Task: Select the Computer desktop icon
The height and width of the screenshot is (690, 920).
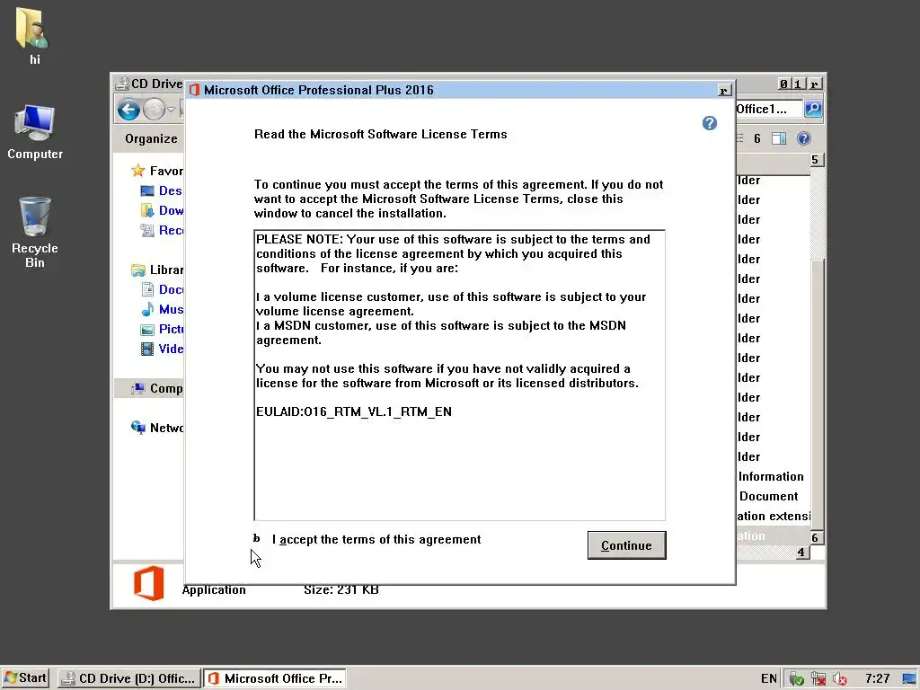Action: pos(35,133)
